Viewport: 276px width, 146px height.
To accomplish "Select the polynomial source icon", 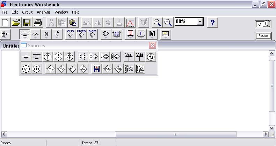I will tap(129, 69).
